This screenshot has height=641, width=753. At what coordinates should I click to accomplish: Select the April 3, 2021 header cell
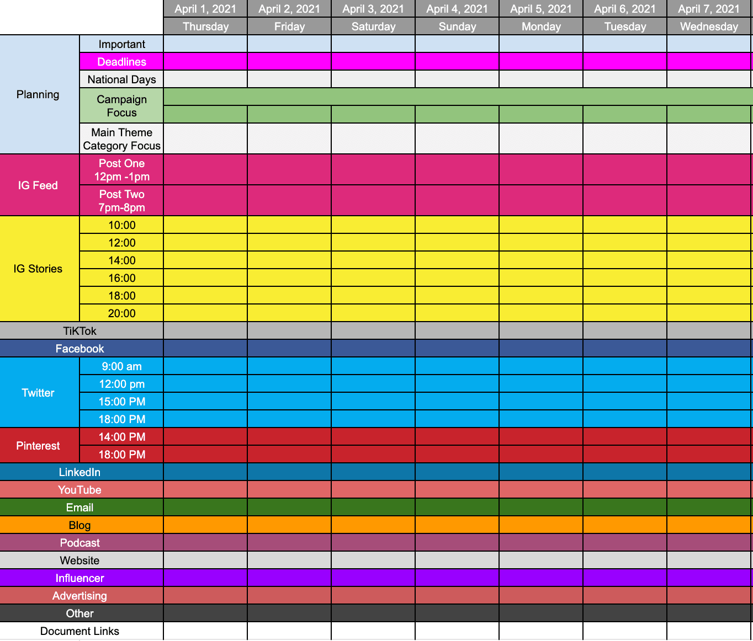(x=373, y=8)
